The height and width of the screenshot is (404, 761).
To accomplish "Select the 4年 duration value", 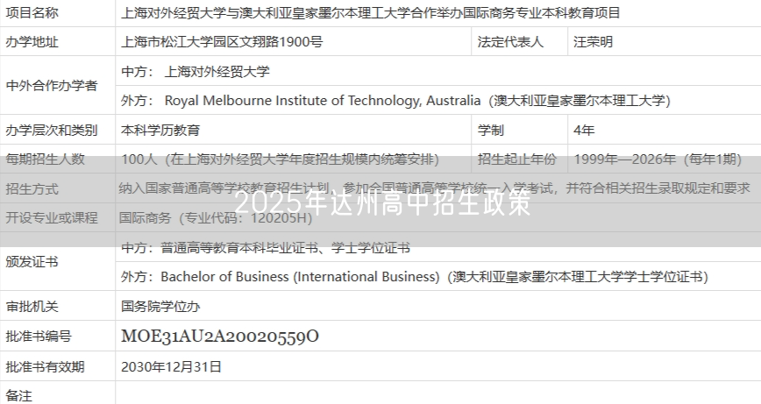I will 584,131.
